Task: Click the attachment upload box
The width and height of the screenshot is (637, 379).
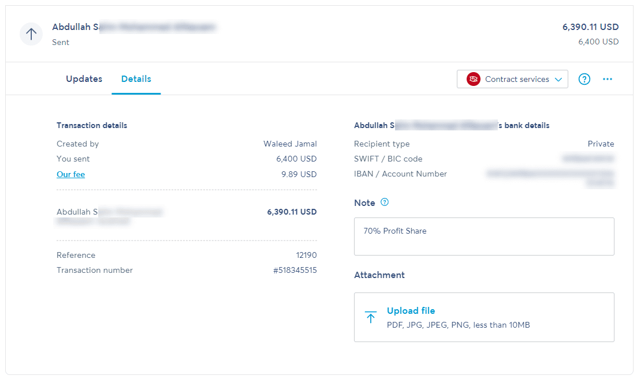Action: (x=484, y=317)
